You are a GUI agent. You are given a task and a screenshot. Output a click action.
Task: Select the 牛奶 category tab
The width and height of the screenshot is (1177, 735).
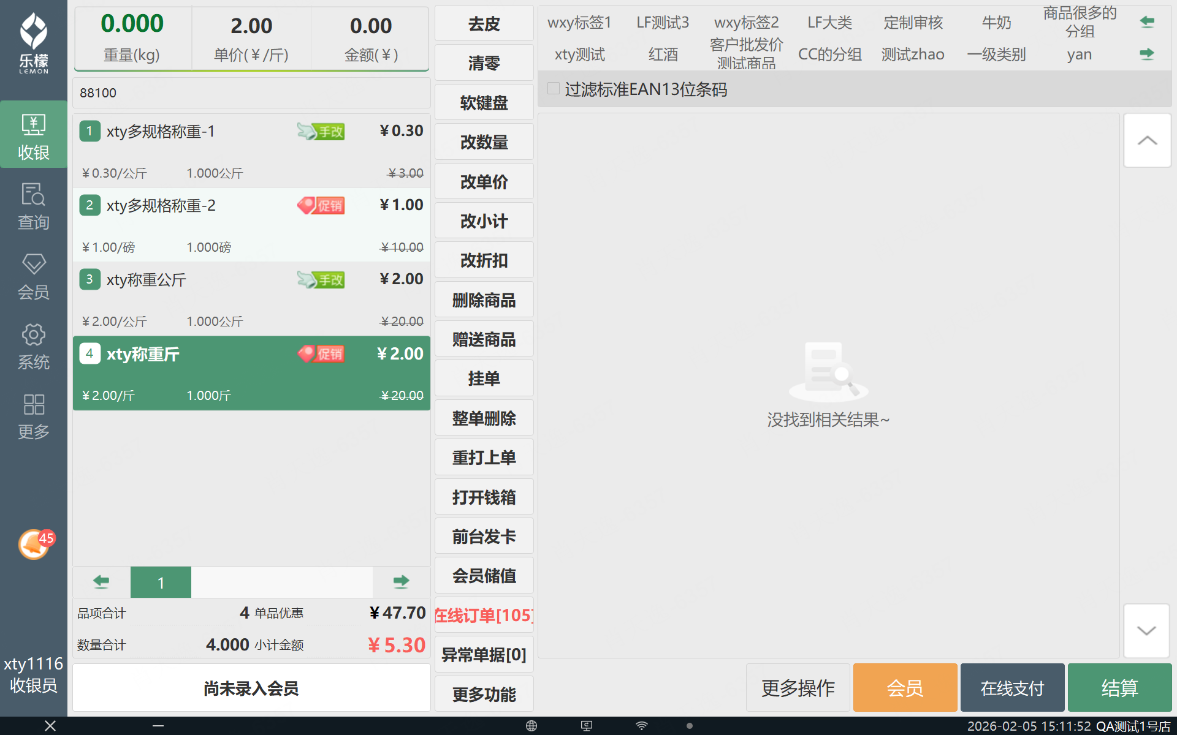tap(996, 23)
